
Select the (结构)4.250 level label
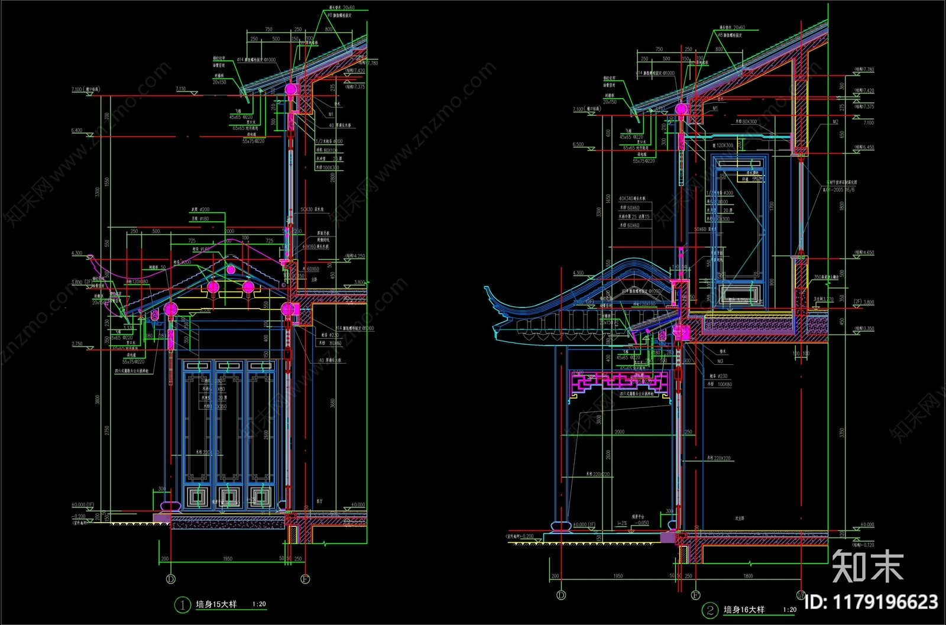(355, 256)
